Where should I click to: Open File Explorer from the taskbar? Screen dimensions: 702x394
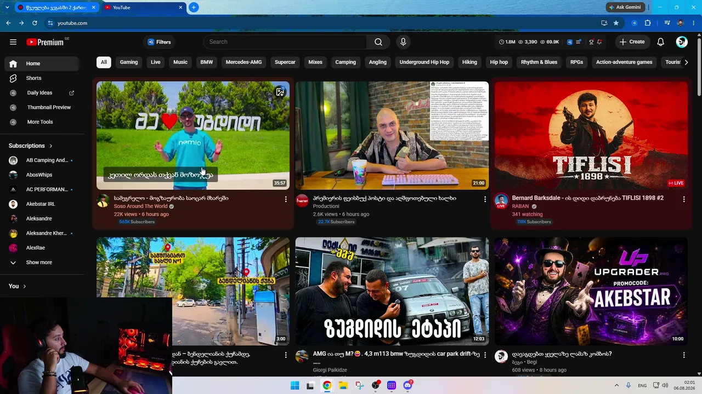pyautogui.click(x=343, y=386)
